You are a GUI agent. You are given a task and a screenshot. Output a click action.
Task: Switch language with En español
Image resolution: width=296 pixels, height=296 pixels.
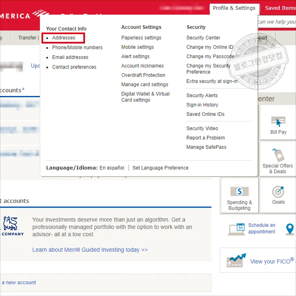112,168
